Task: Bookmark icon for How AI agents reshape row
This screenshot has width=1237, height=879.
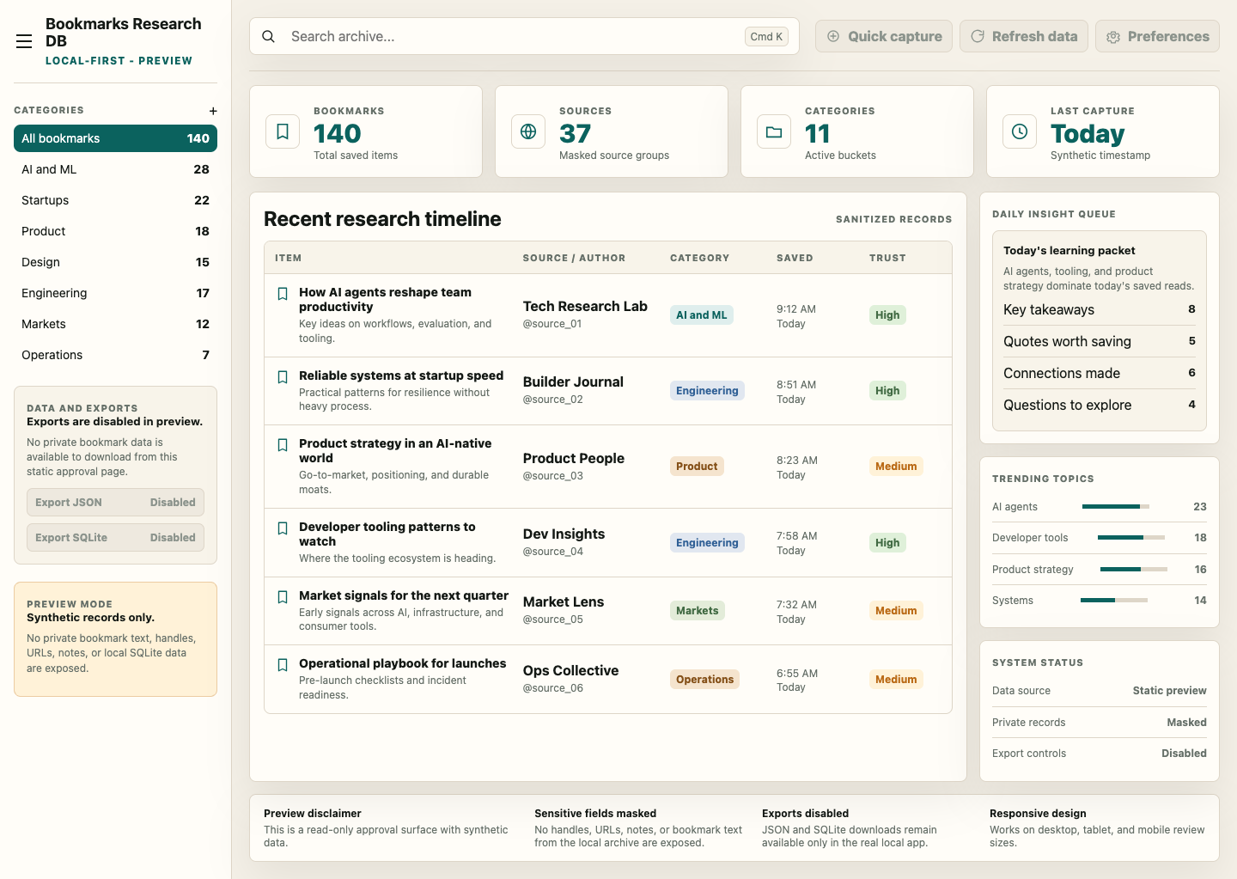Action: pos(283,294)
